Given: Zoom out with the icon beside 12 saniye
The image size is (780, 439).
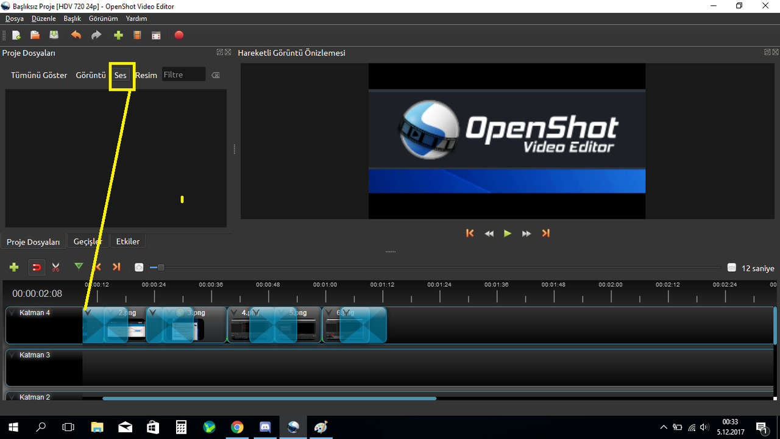Looking at the screenshot, I should tap(732, 268).
